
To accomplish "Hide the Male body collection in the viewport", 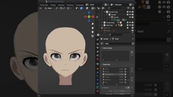I will pos(130,25).
